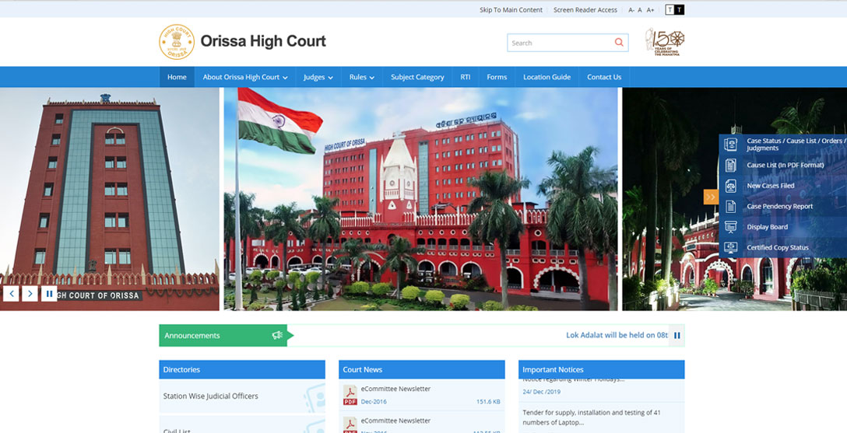Pause the image slideshow
The image size is (847, 433).
(x=49, y=293)
